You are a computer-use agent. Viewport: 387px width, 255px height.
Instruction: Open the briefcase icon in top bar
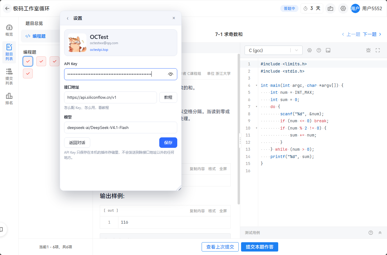click(330, 8)
